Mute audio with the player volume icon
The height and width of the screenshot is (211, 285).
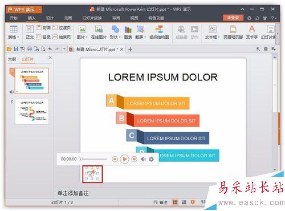pos(143,159)
